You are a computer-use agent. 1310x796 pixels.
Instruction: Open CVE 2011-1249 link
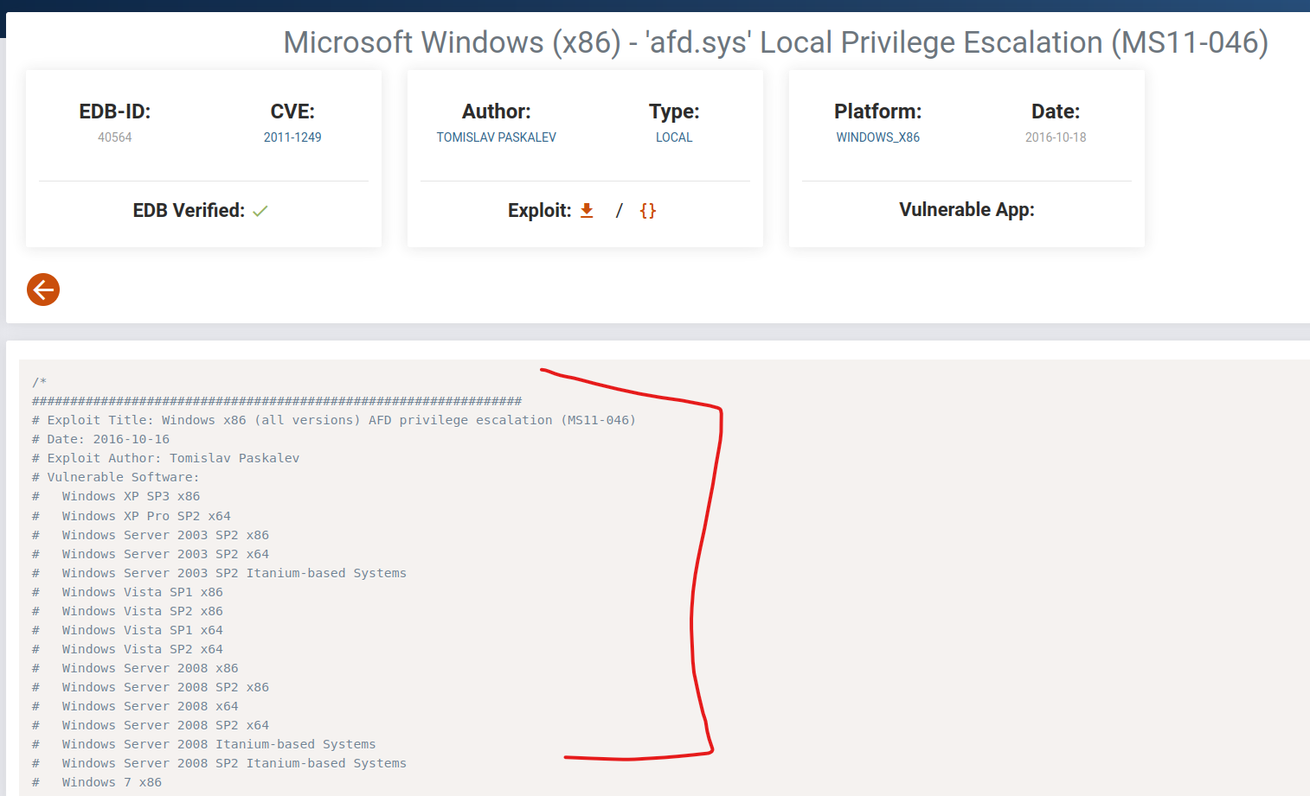tap(292, 137)
